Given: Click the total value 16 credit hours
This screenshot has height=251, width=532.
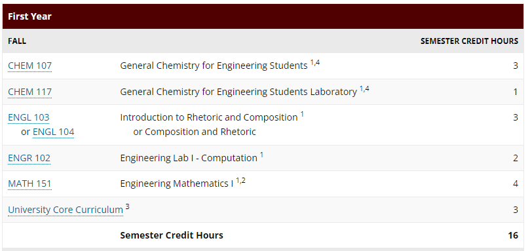Looking at the screenshot, I should click(513, 235).
